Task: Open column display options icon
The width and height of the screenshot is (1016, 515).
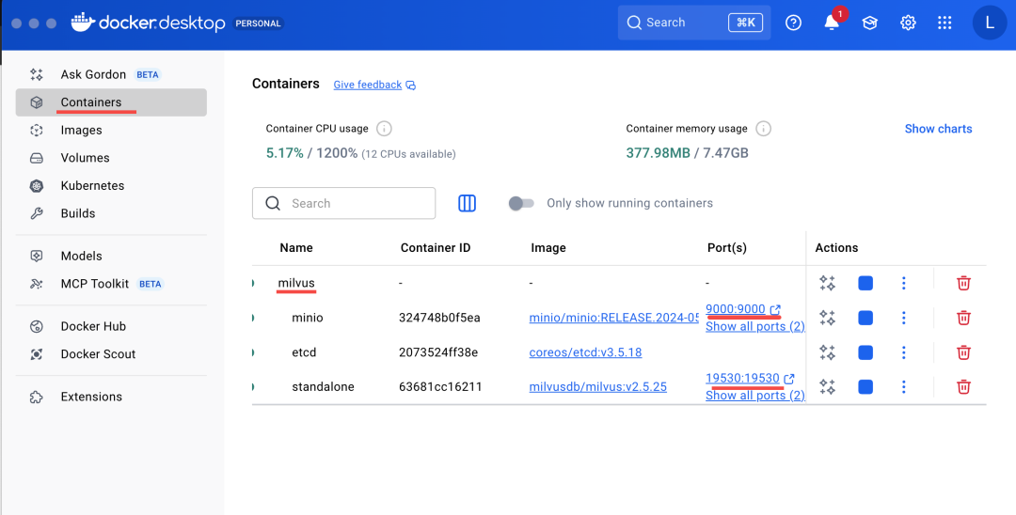Action: [468, 203]
